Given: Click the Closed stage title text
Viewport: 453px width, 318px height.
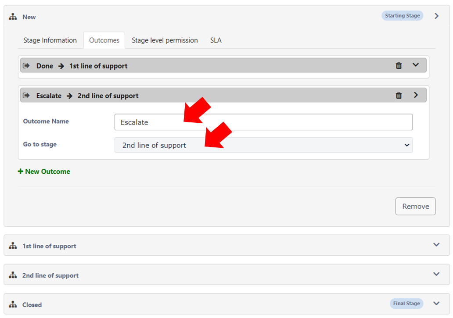Looking at the screenshot, I should click(32, 305).
